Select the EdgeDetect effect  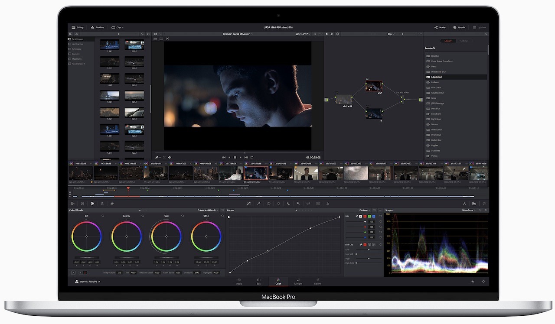click(456, 77)
